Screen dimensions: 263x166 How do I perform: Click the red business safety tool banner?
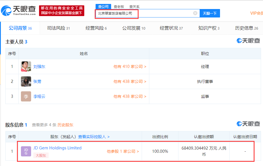pos(62,10)
